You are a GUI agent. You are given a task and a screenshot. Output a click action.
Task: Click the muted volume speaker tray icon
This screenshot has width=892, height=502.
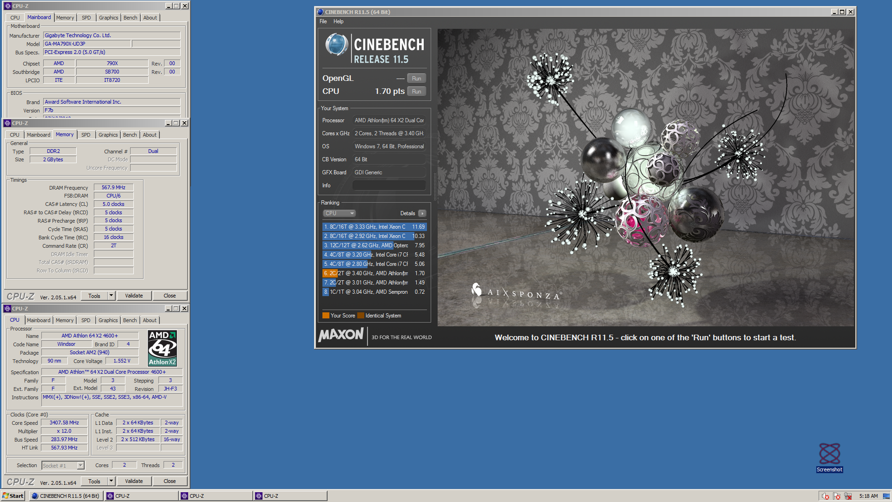click(x=825, y=496)
